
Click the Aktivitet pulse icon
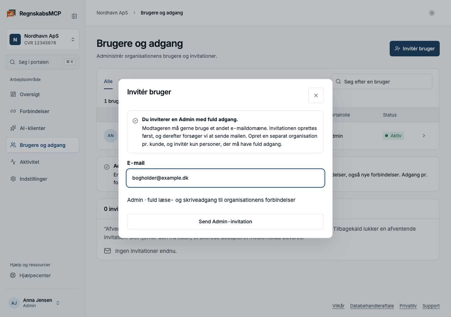tap(13, 162)
